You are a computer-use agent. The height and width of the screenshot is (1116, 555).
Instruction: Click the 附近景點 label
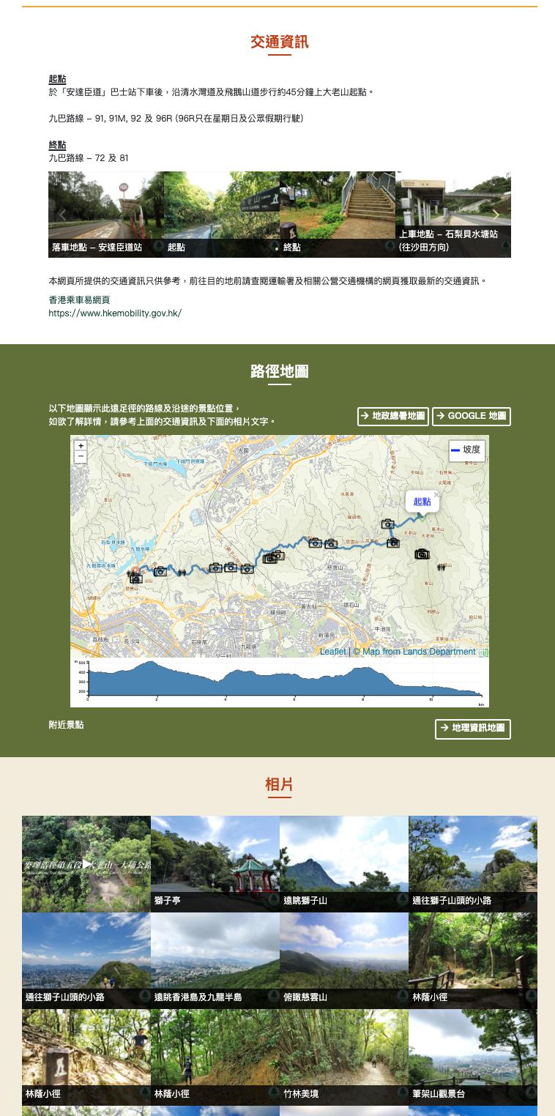66,725
